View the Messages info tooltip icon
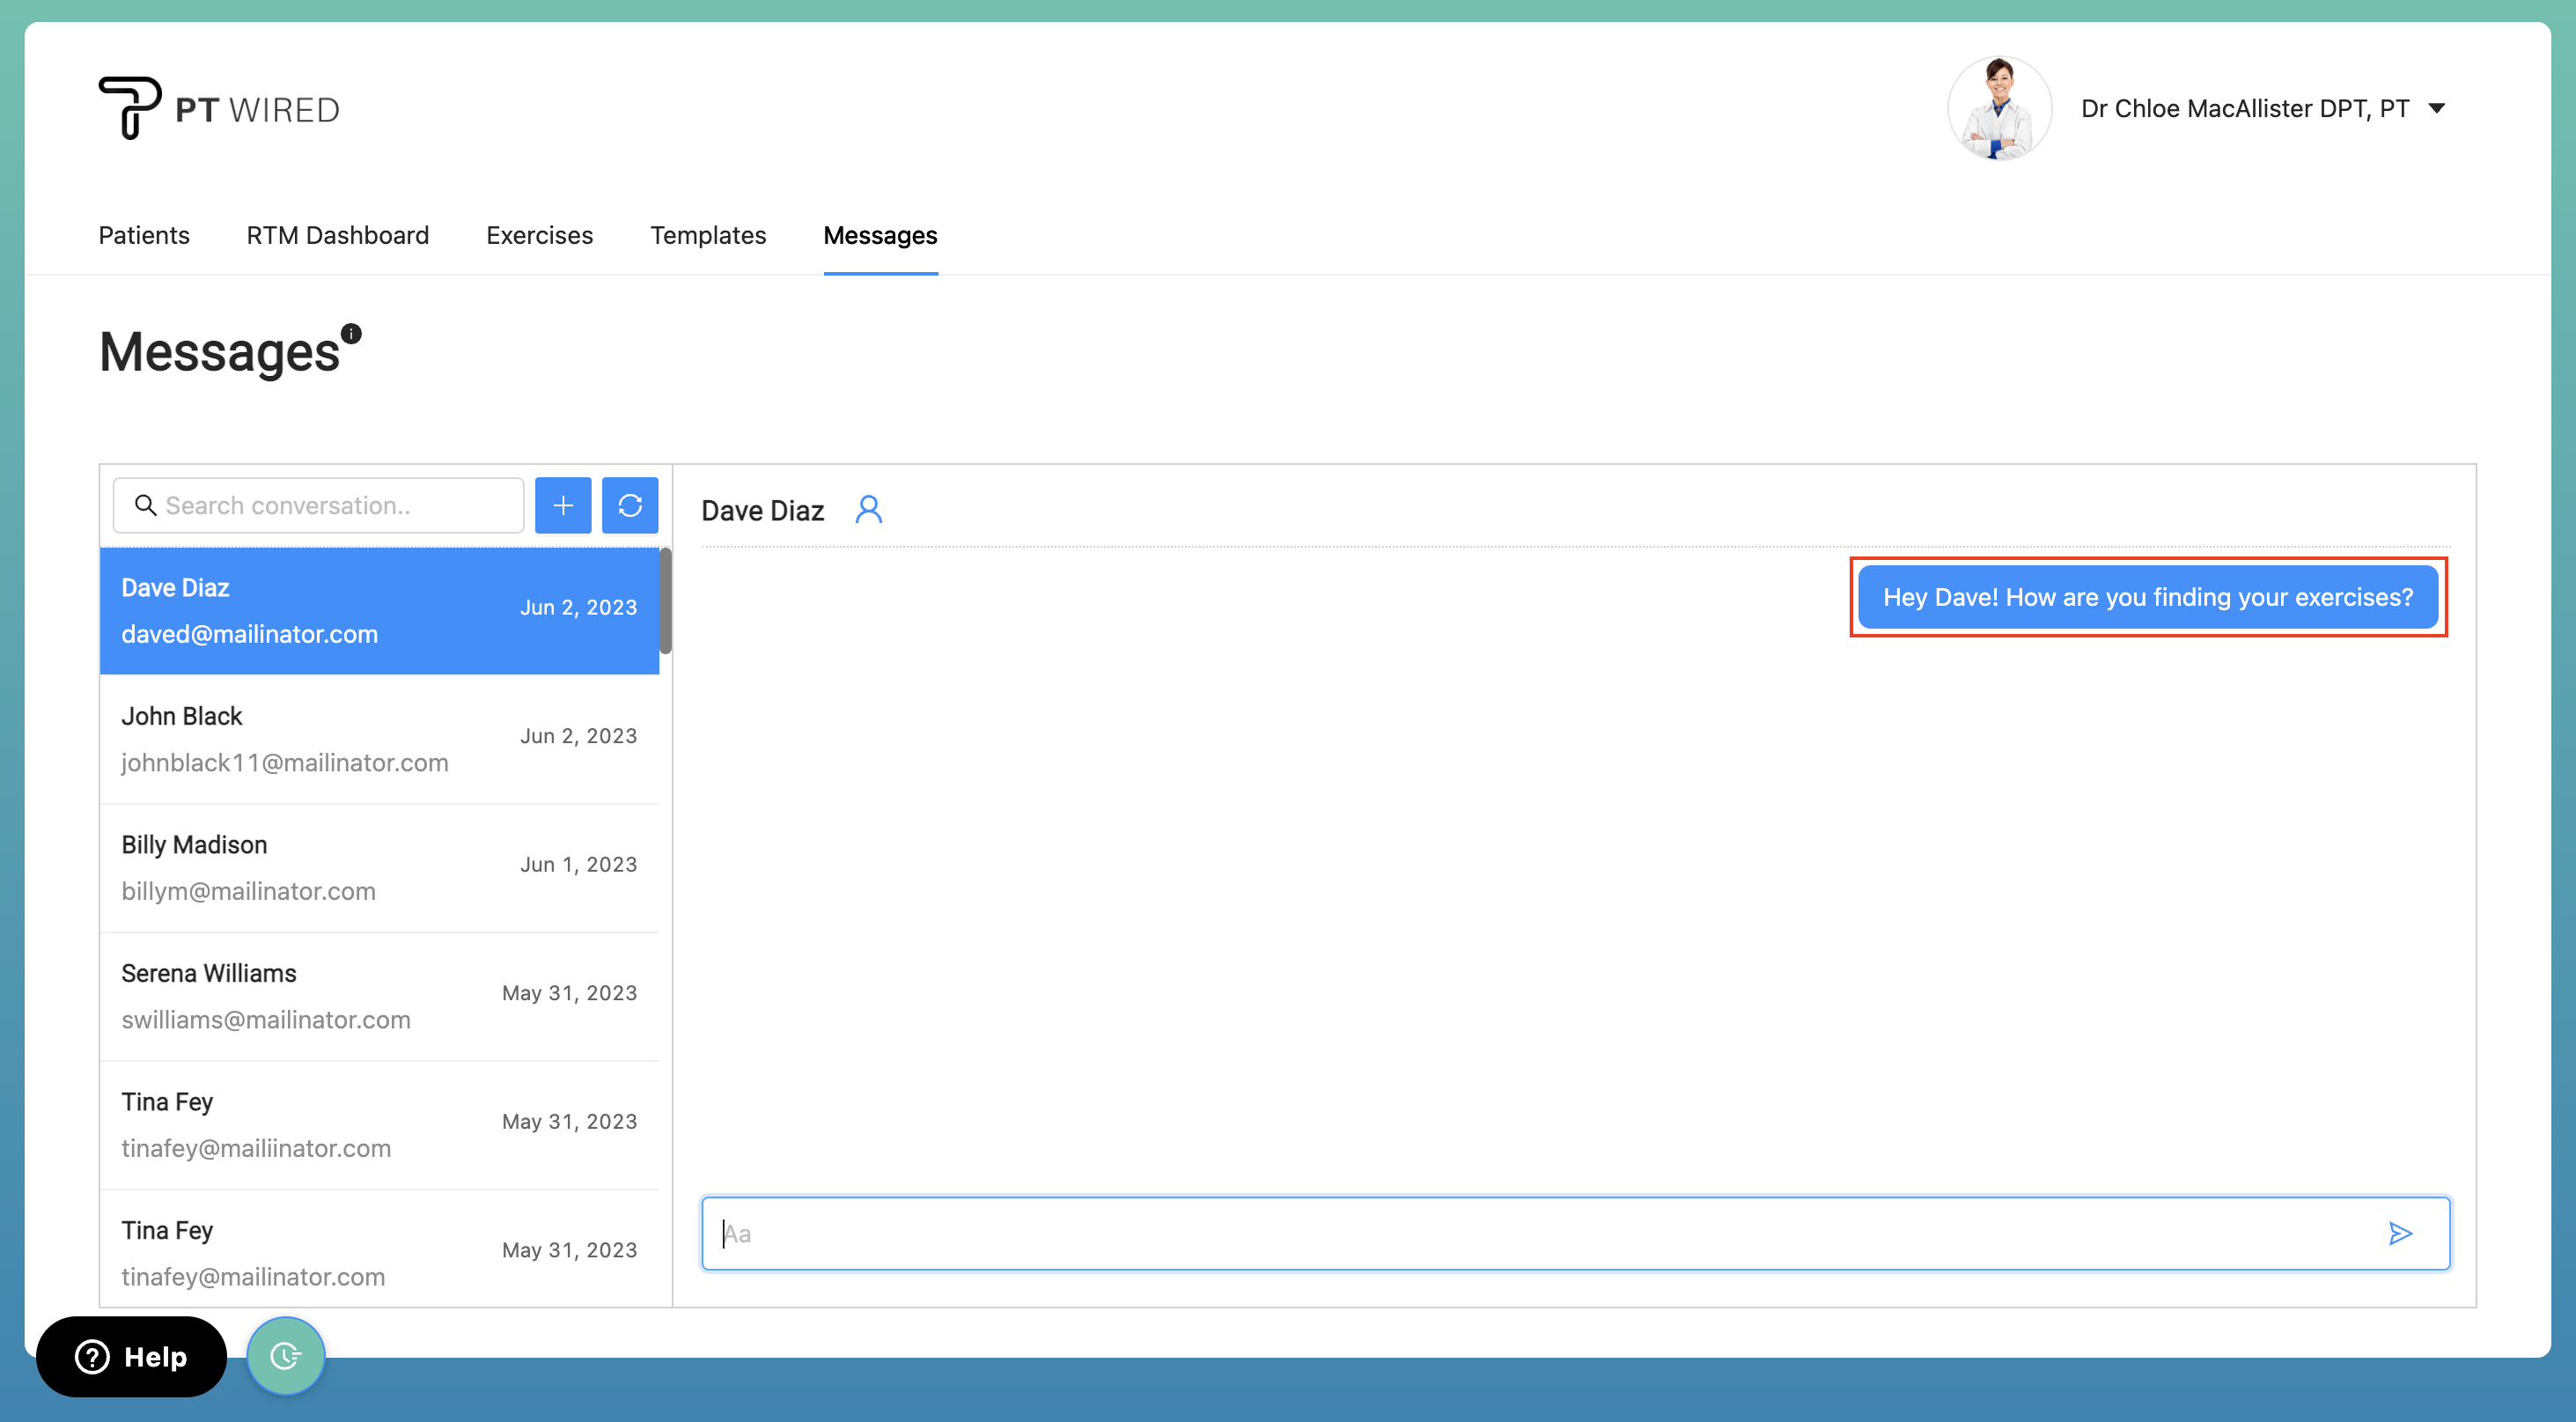Viewport: 2576px width, 1422px height. [350, 333]
